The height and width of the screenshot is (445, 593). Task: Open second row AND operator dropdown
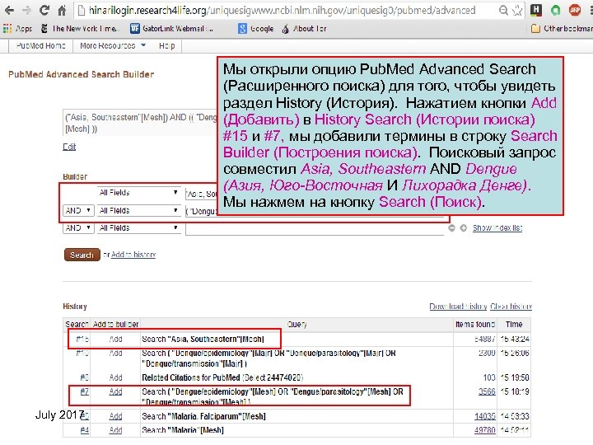coord(78,210)
